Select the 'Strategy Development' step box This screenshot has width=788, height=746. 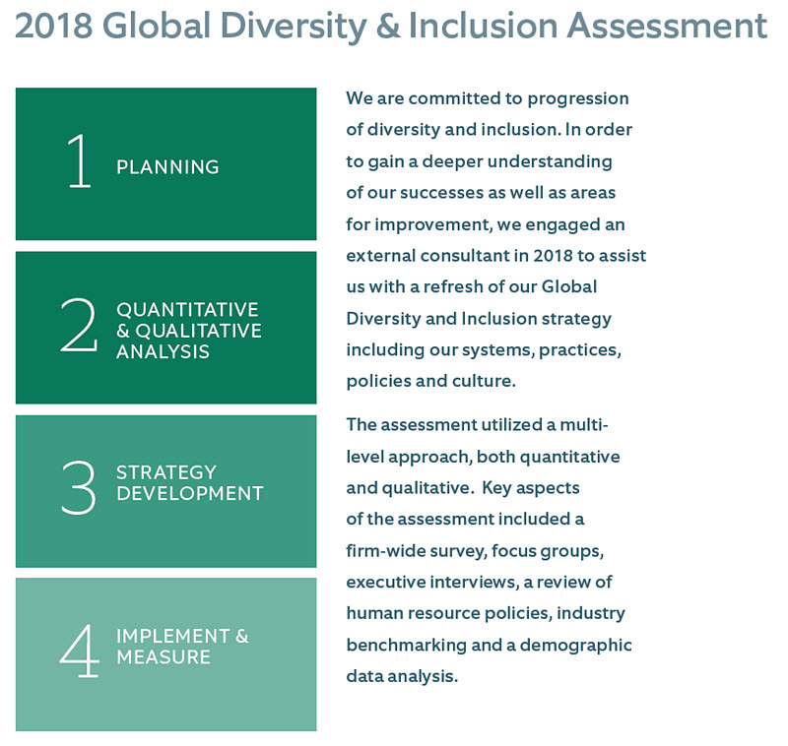165,491
